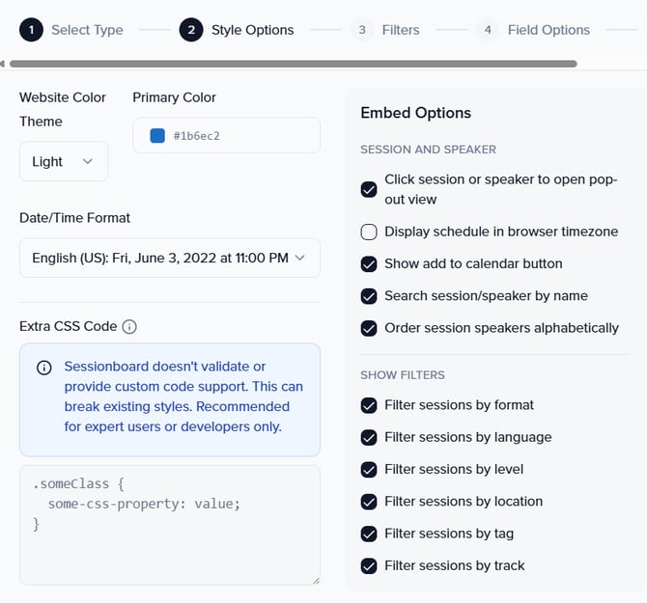Image resolution: width=647 pixels, height=603 pixels.
Task: Click the step 2 Style Options circle
Action: 191,30
